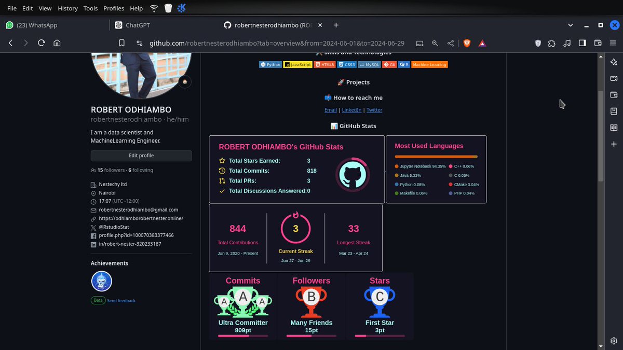Open the Brave hamburger main menu
The image size is (623, 350).
[613, 44]
